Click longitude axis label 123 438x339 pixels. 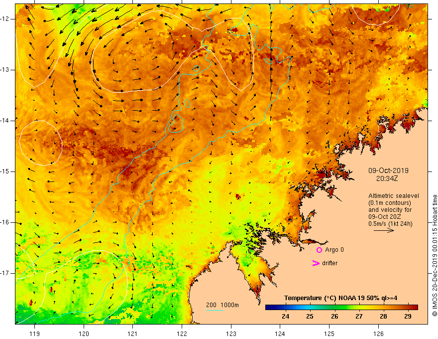pyautogui.click(x=231, y=334)
